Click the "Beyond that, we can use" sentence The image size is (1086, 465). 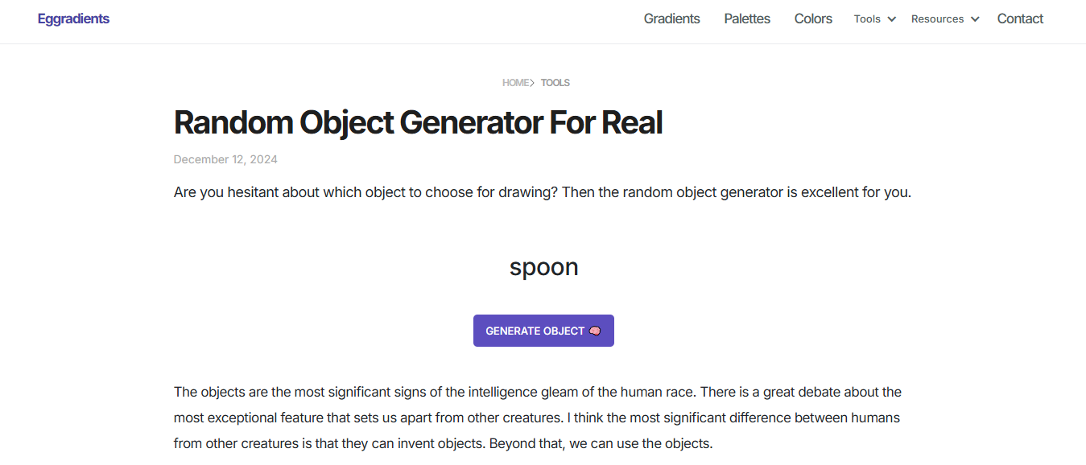tap(601, 443)
